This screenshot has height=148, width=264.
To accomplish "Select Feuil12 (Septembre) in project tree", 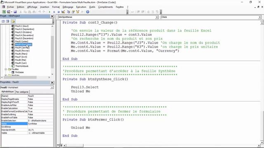I will point(25,29).
